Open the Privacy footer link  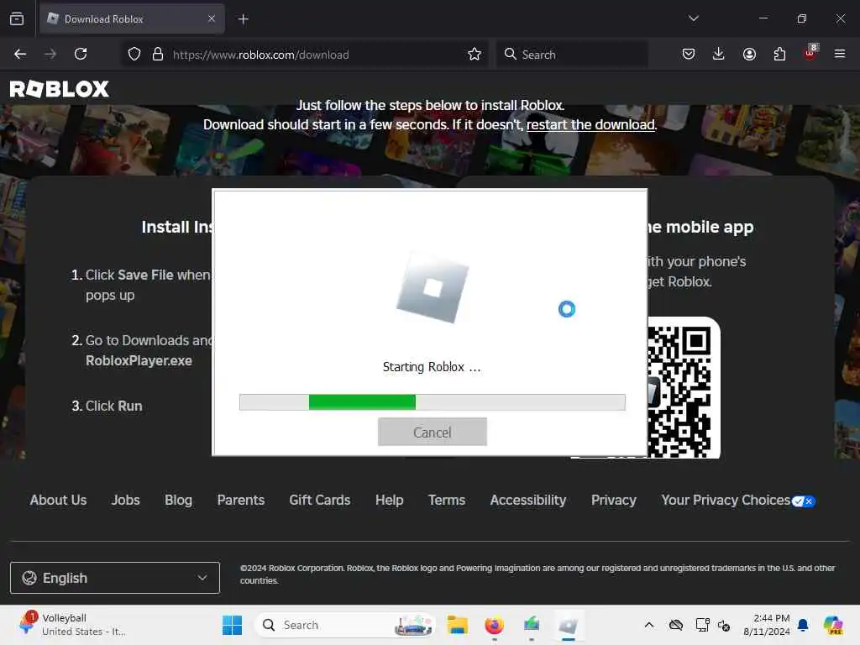click(614, 501)
